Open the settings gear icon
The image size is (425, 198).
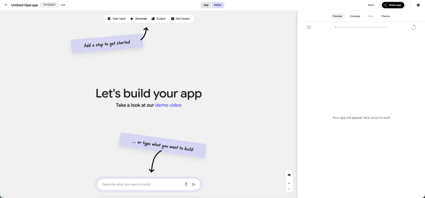[x=418, y=5]
